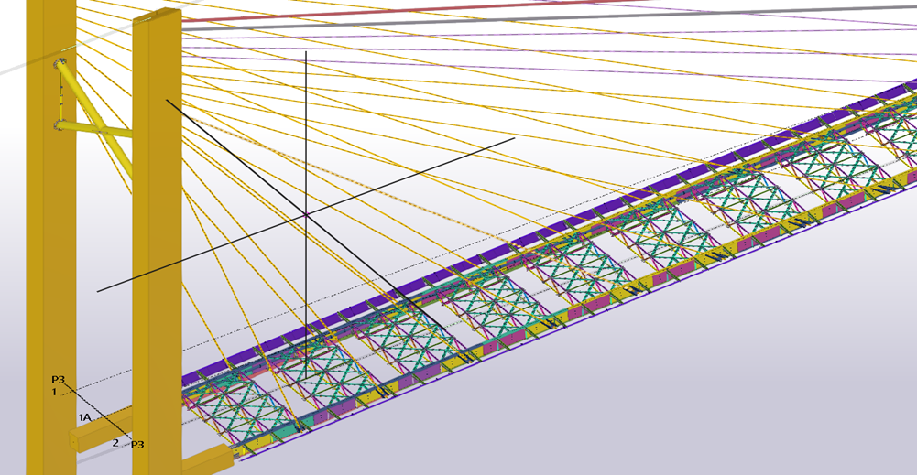The height and width of the screenshot is (475, 917).
Task: Click the vertical black axis line
Action: coord(305,137)
